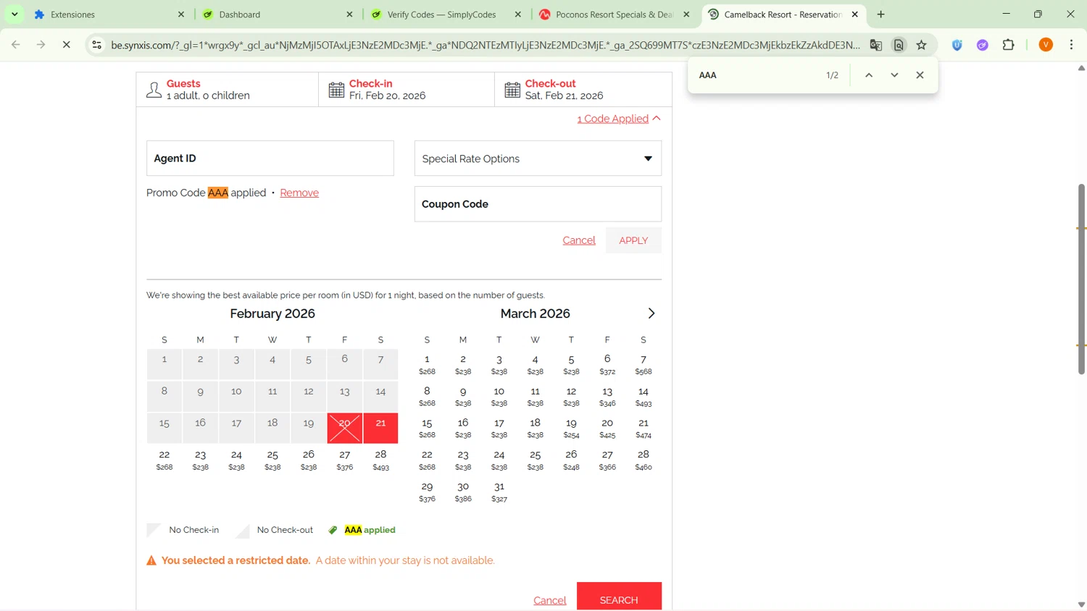This screenshot has width=1087, height=611.
Task: Open the purple circular extension icon
Action: [x=983, y=45]
